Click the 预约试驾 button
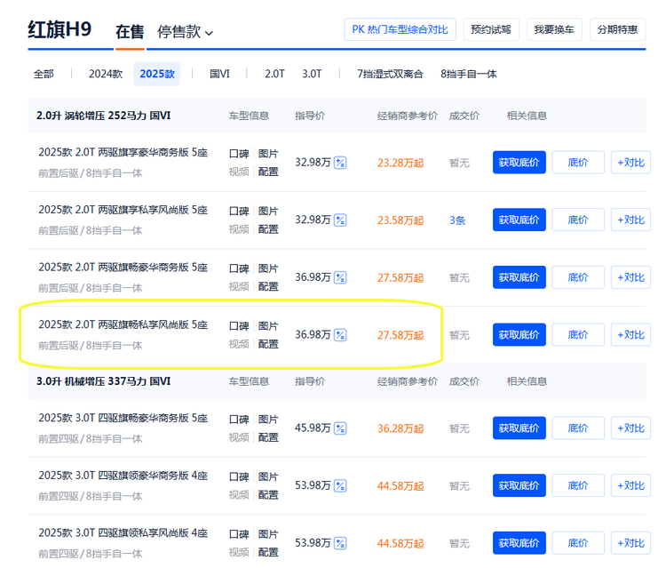The image size is (666, 568). [491, 29]
